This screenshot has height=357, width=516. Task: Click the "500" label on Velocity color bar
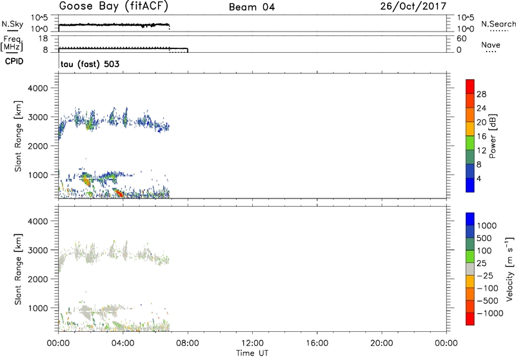point(484,238)
